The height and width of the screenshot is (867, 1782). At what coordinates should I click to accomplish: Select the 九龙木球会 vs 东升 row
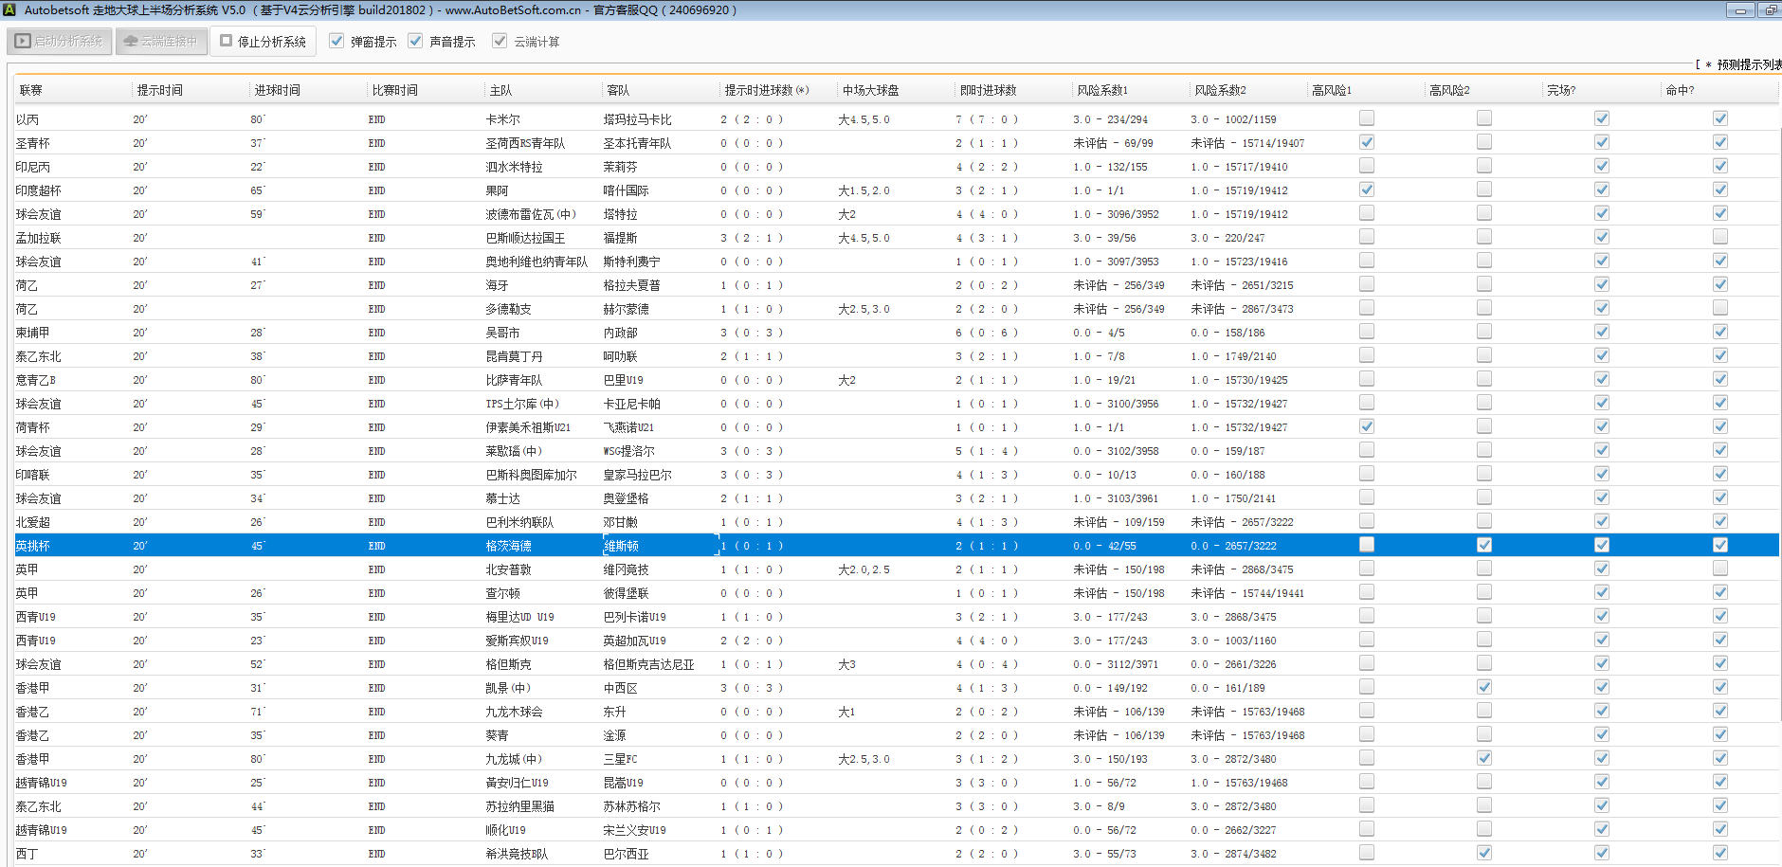(x=515, y=712)
